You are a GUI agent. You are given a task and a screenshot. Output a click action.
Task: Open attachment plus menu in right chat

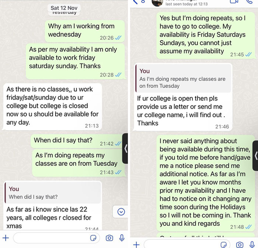[136, 244]
